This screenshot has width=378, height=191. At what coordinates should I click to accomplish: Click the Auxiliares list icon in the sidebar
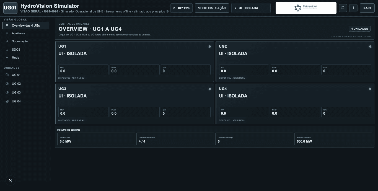click(7, 33)
